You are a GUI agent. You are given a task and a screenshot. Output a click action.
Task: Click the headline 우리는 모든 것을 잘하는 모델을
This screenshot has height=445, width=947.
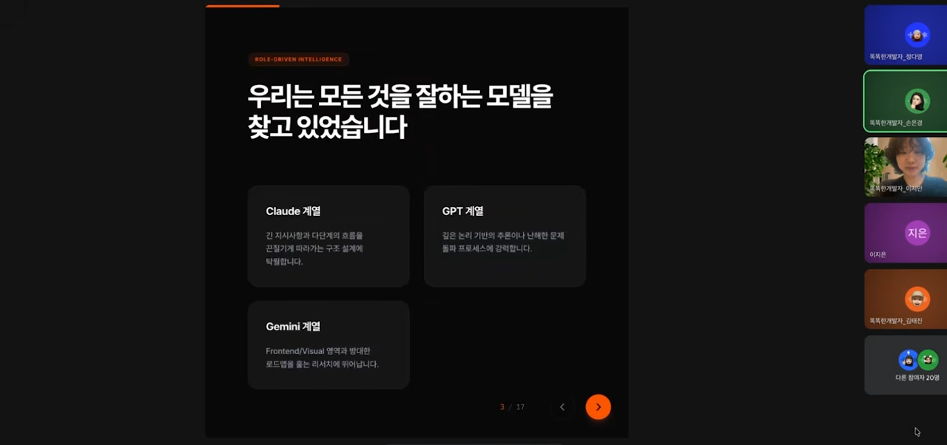tap(400, 96)
